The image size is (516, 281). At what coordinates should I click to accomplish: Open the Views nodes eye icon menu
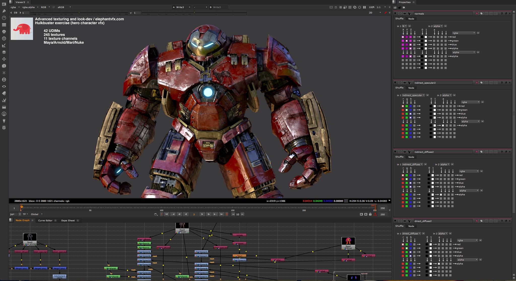tap(4, 86)
